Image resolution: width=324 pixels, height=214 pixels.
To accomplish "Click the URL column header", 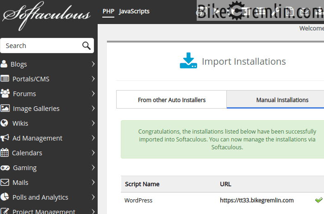I will pyautogui.click(x=225, y=184).
